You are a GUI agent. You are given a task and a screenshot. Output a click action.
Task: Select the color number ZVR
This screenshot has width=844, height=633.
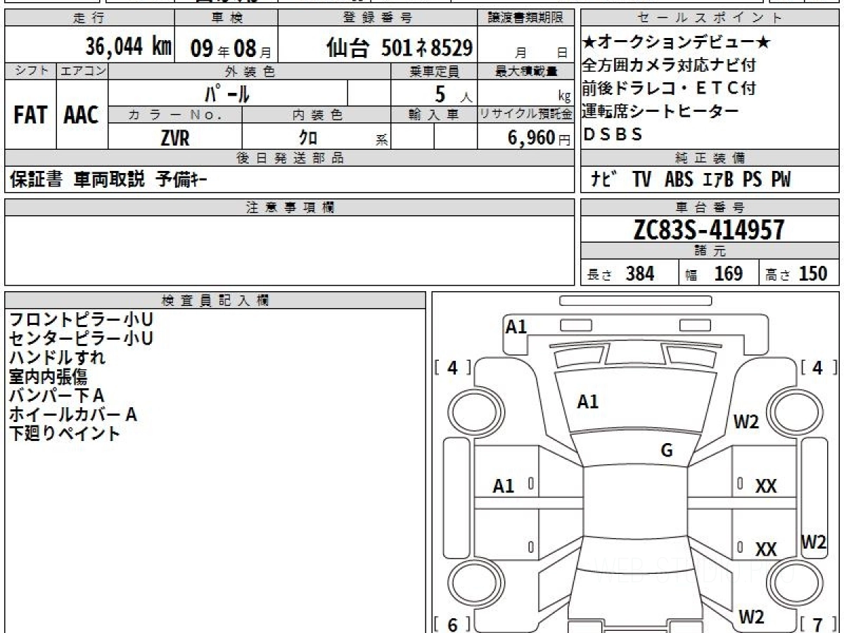pos(174,138)
